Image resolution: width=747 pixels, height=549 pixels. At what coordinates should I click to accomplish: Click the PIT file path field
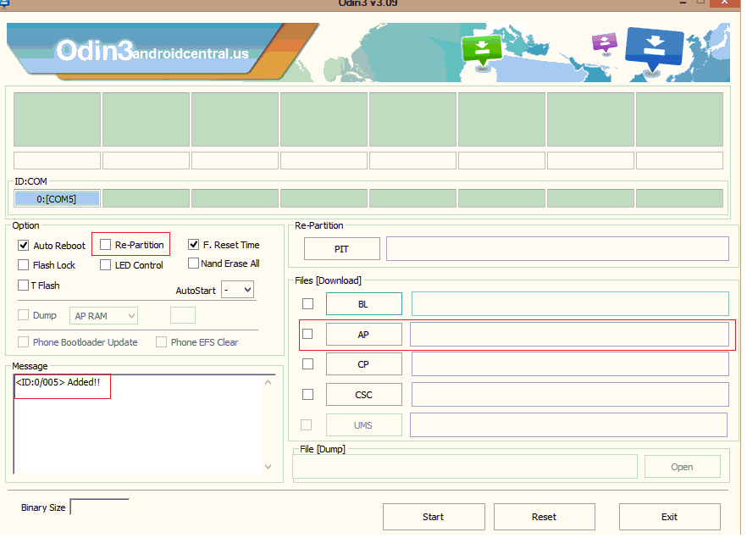pos(557,249)
